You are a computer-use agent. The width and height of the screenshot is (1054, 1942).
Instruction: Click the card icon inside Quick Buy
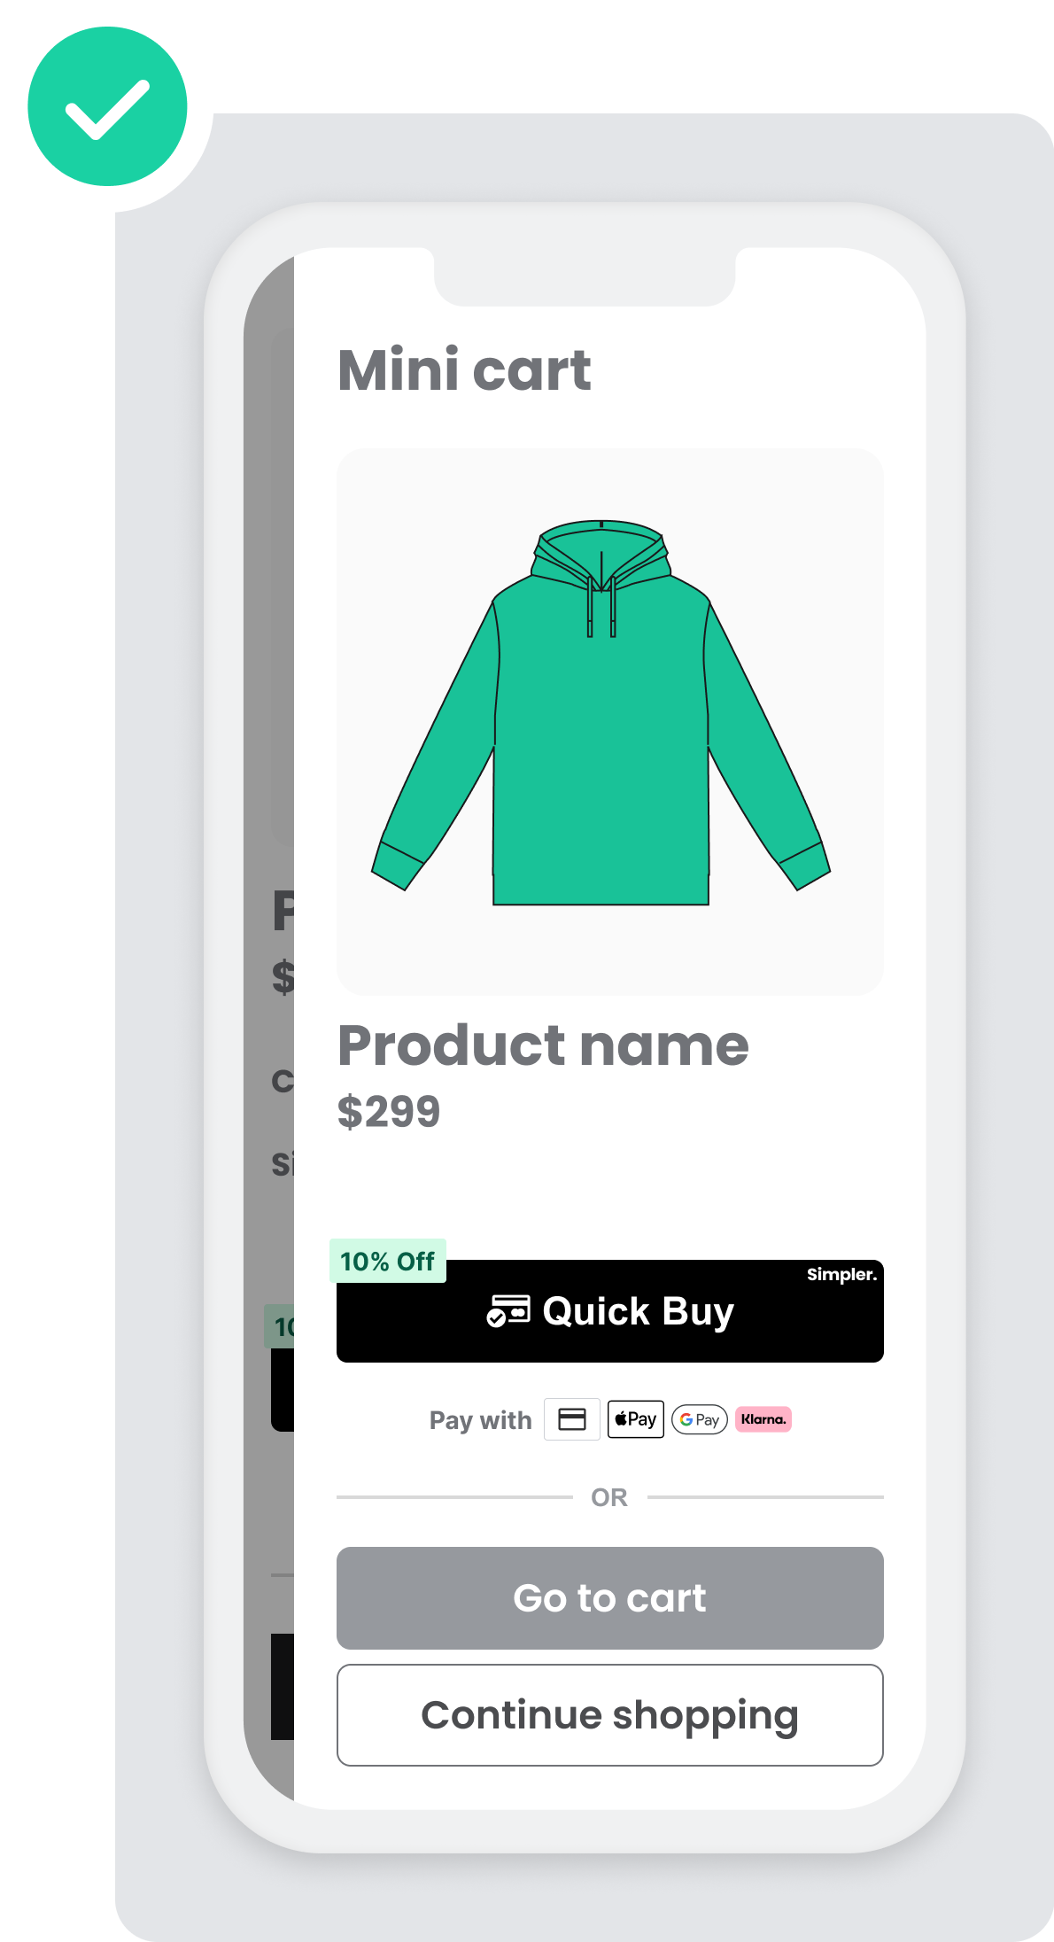pos(508,1311)
